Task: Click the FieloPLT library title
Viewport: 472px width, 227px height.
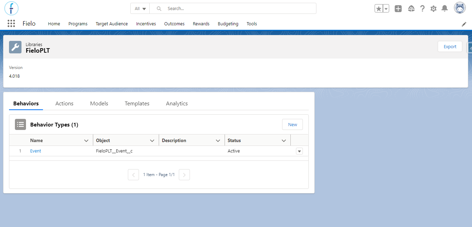Action: coord(38,51)
